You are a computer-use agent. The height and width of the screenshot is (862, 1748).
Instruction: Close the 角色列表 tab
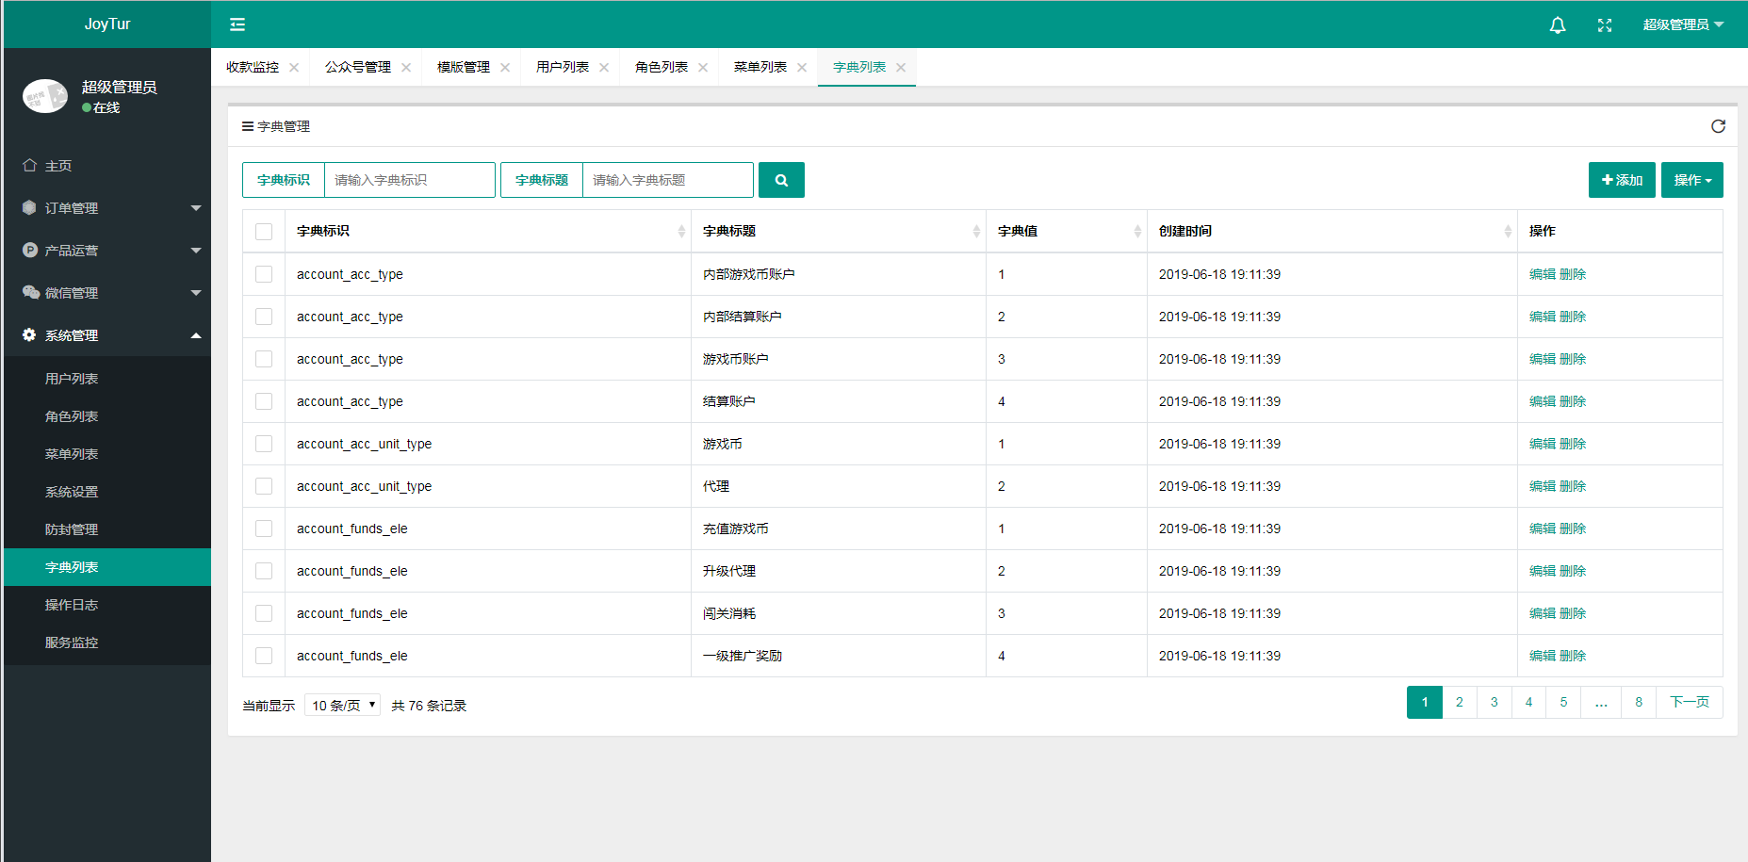click(x=703, y=67)
